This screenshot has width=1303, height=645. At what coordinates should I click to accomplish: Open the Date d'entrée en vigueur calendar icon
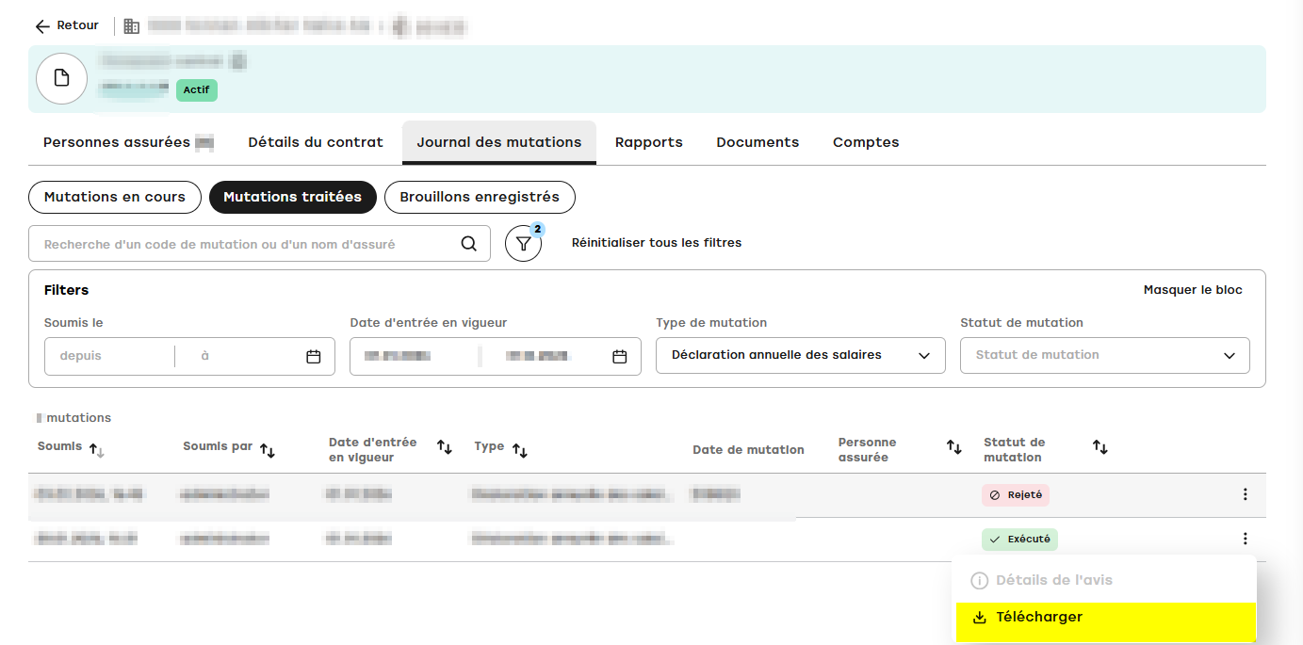pyautogui.click(x=620, y=357)
